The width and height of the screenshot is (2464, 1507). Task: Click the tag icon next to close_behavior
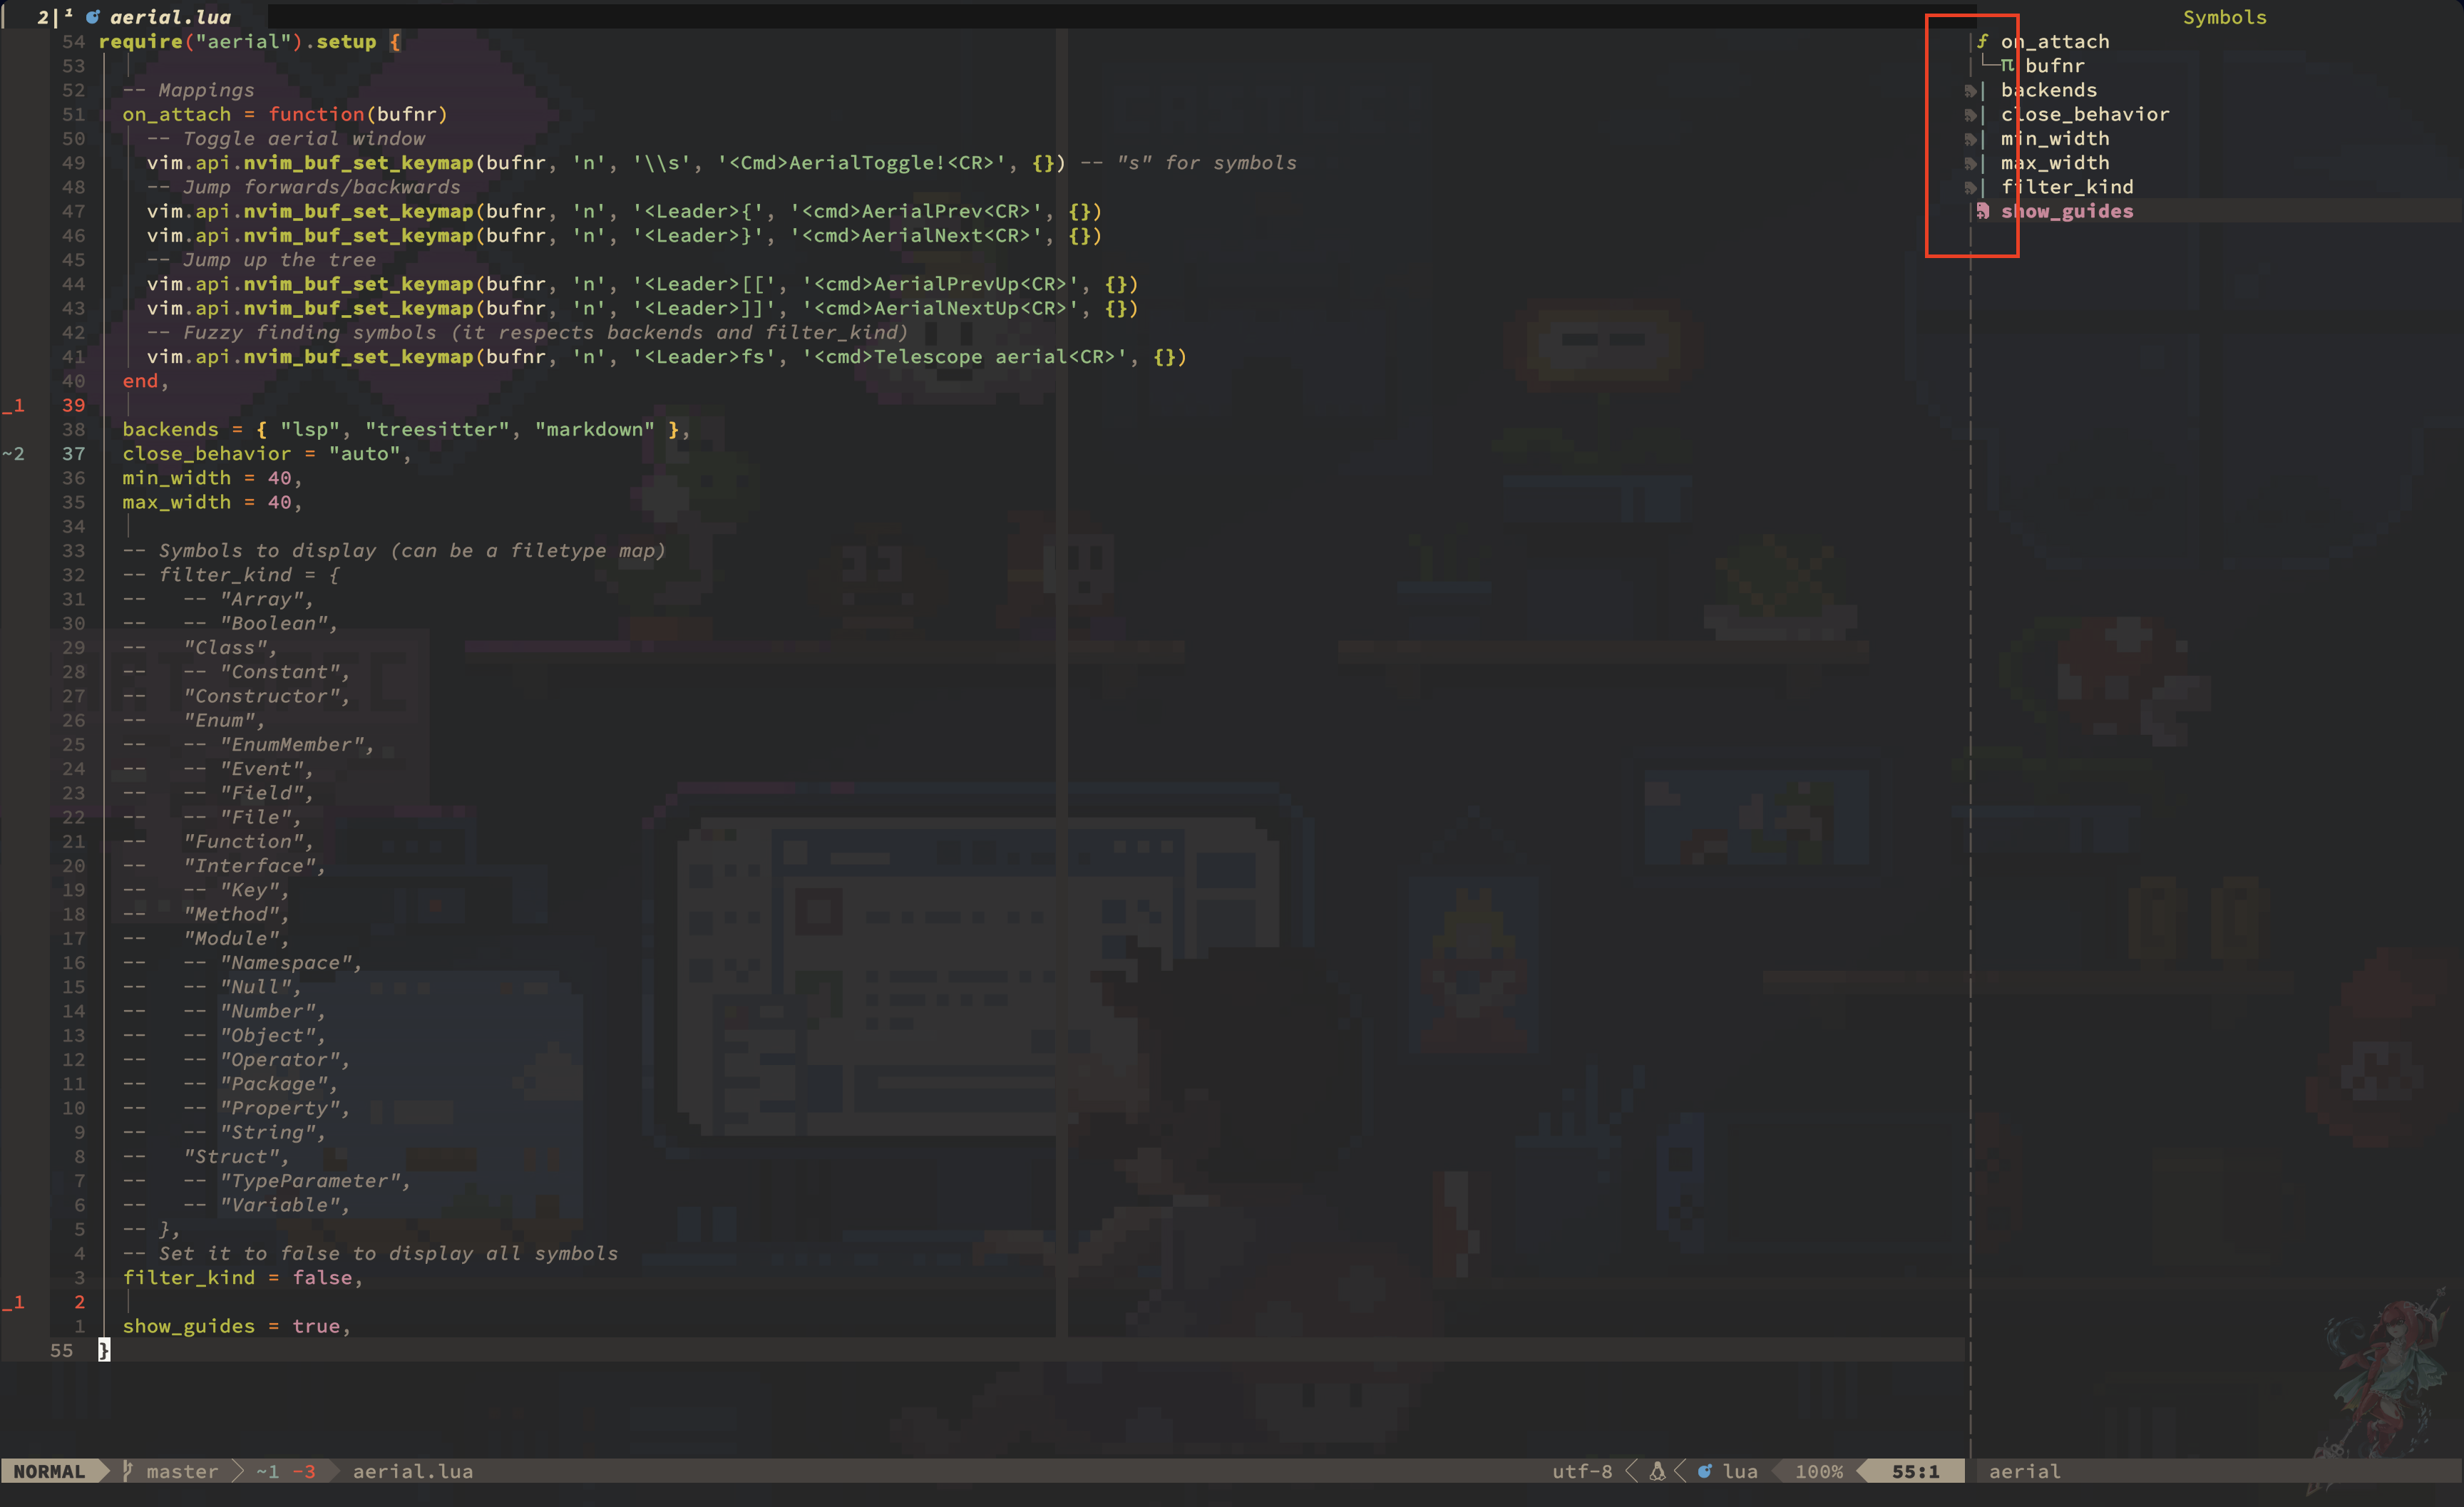point(1972,114)
